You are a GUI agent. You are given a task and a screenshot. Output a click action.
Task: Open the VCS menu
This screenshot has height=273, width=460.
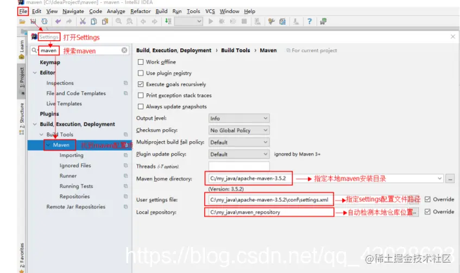click(210, 11)
